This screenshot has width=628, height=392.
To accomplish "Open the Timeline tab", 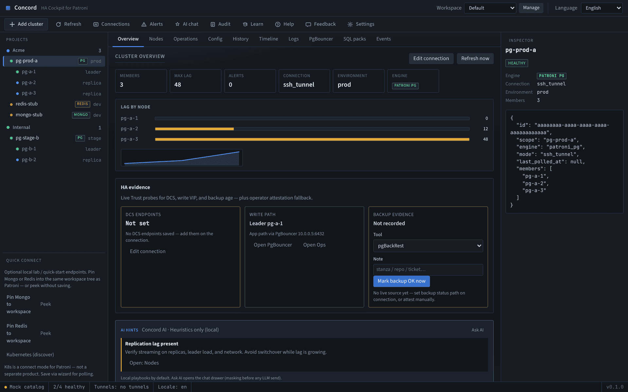I will coord(269,39).
